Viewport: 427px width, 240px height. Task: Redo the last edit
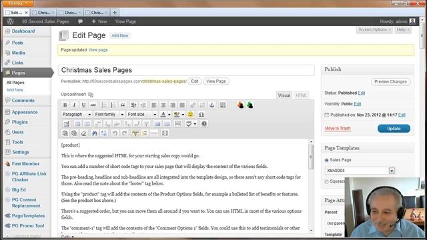125,133
